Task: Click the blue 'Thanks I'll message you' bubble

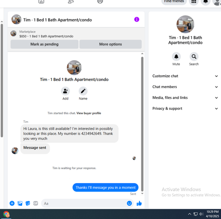Action: [x=105, y=188]
